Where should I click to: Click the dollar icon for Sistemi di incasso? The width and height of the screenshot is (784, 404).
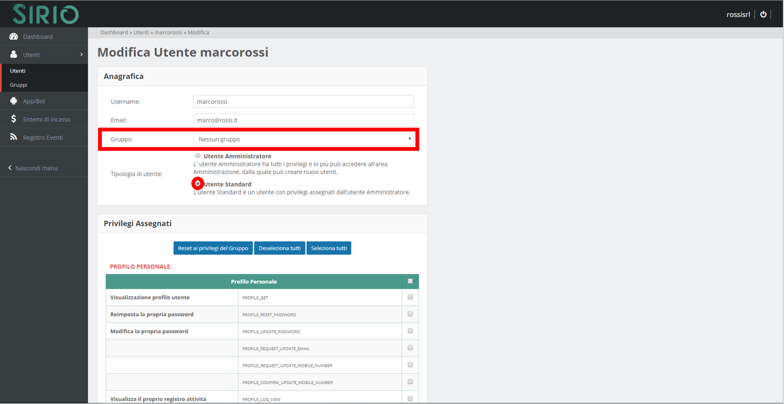(14, 119)
